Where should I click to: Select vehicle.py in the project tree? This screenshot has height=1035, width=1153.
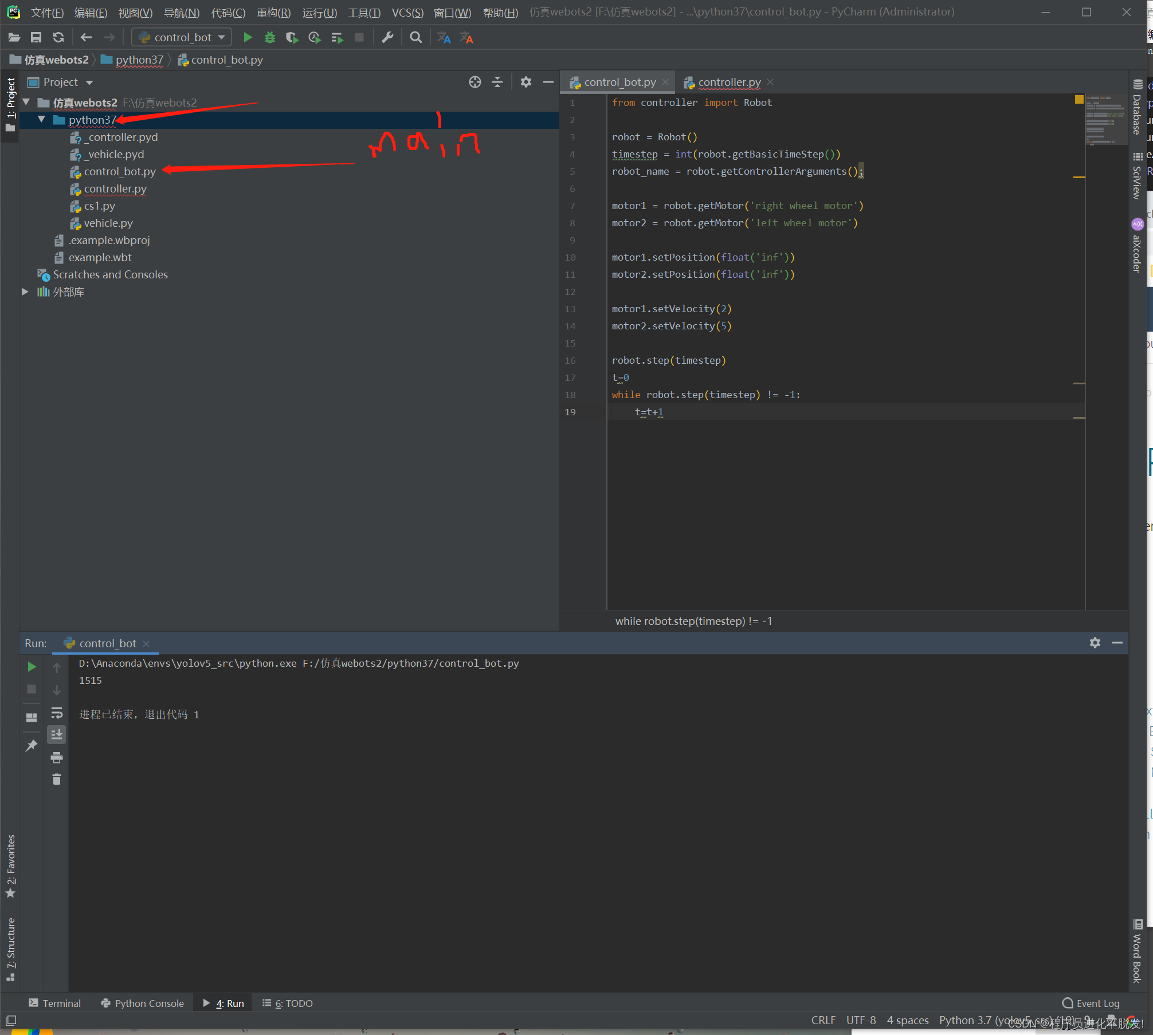108,223
